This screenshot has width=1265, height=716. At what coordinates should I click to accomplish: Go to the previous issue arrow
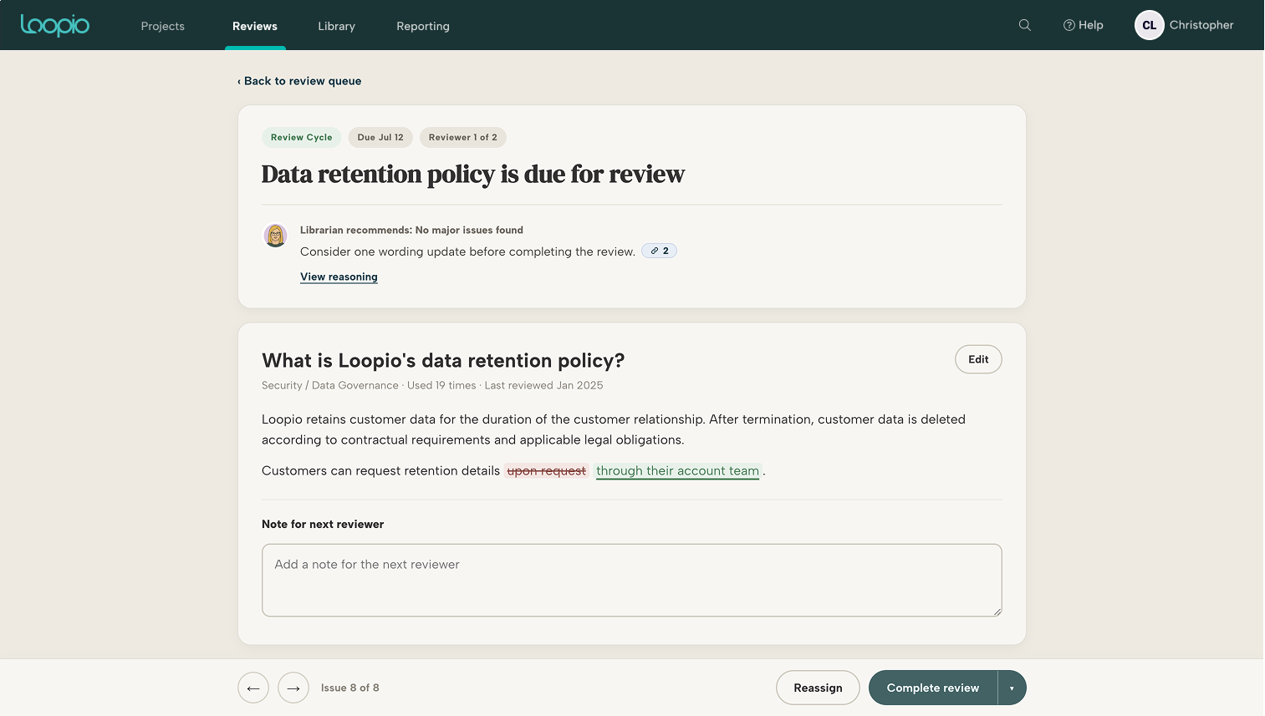[253, 688]
